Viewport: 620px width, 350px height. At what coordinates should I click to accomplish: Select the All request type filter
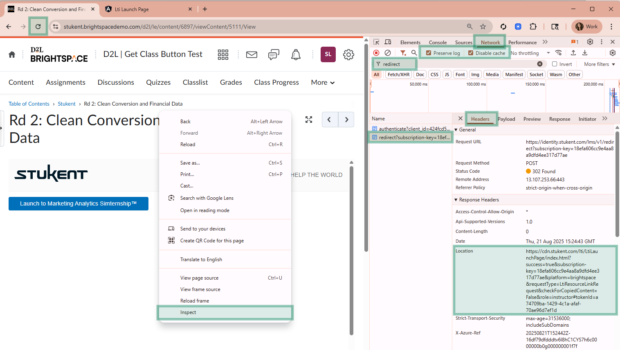click(x=377, y=75)
